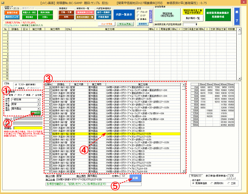Open the 施工対象 配管 dropdown
This screenshot has width=248, height=194.
click(x=38, y=104)
